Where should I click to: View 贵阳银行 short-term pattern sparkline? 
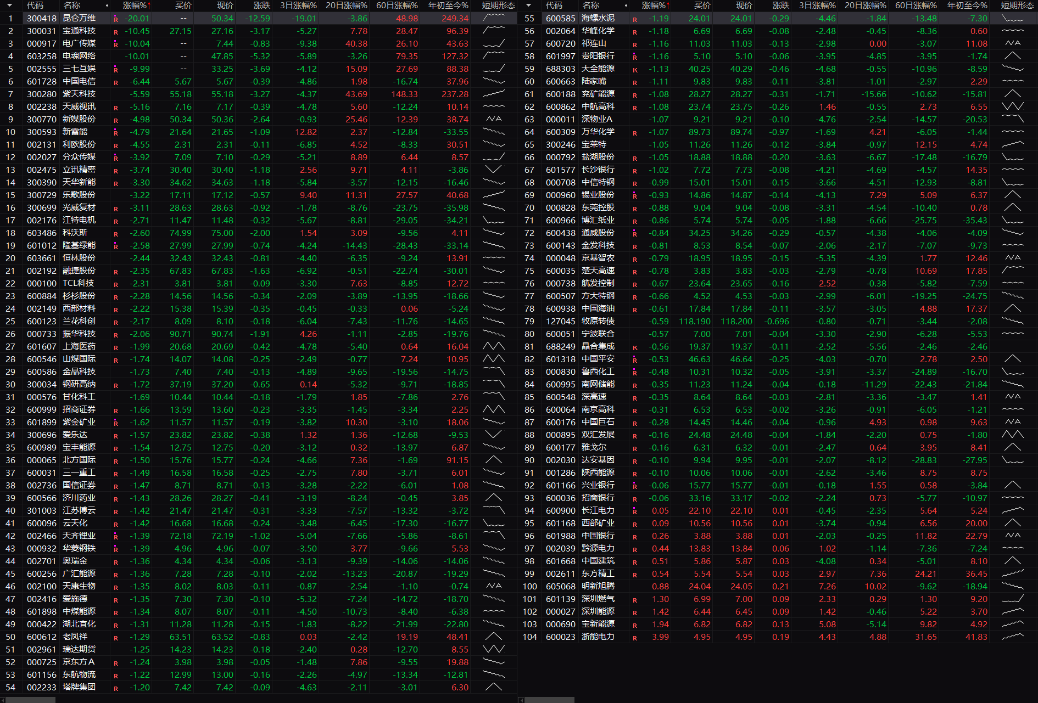(x=1013, y=56)
